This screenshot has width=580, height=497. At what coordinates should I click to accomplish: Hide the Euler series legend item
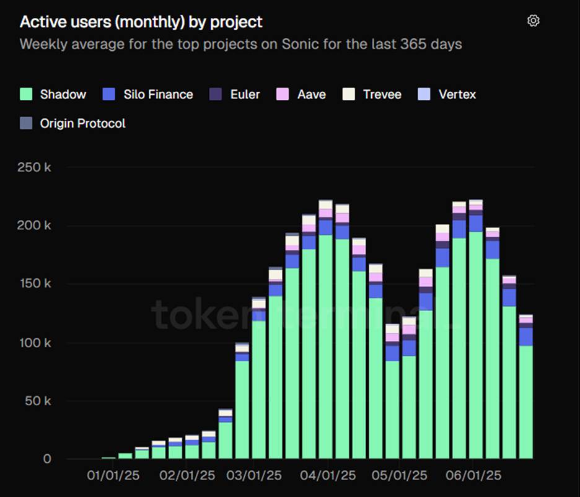[245, 95]
